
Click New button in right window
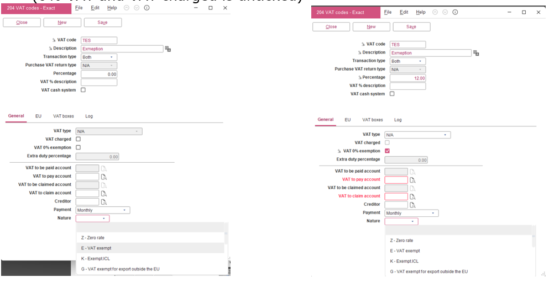(x=371, y=26)
